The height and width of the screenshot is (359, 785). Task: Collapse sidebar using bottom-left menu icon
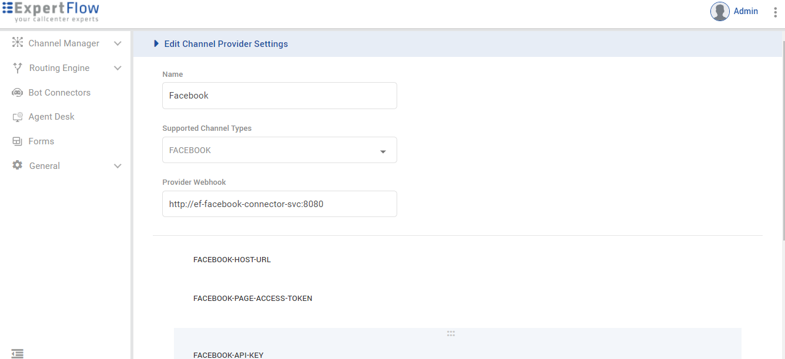(x=18, y=353)
